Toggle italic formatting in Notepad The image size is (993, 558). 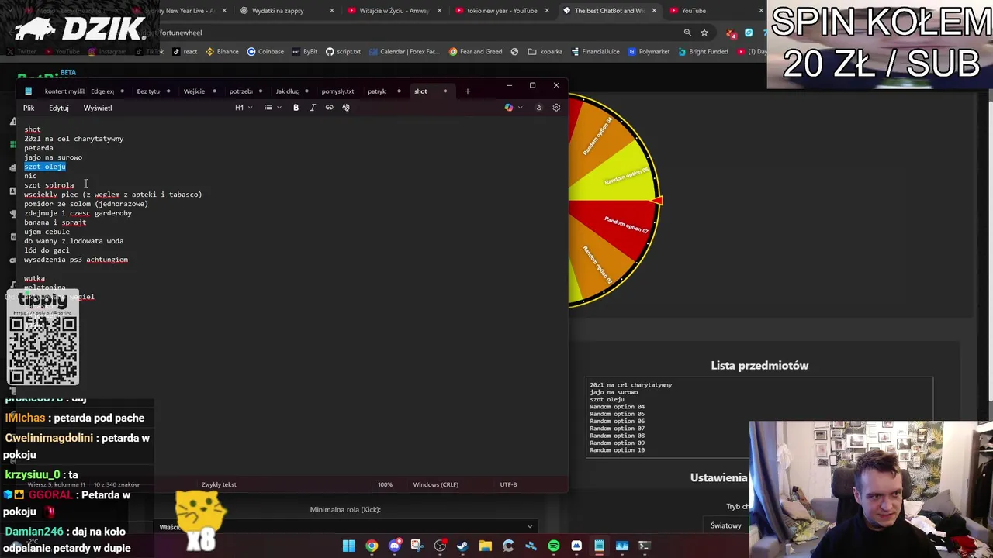(x=313, y=108)
